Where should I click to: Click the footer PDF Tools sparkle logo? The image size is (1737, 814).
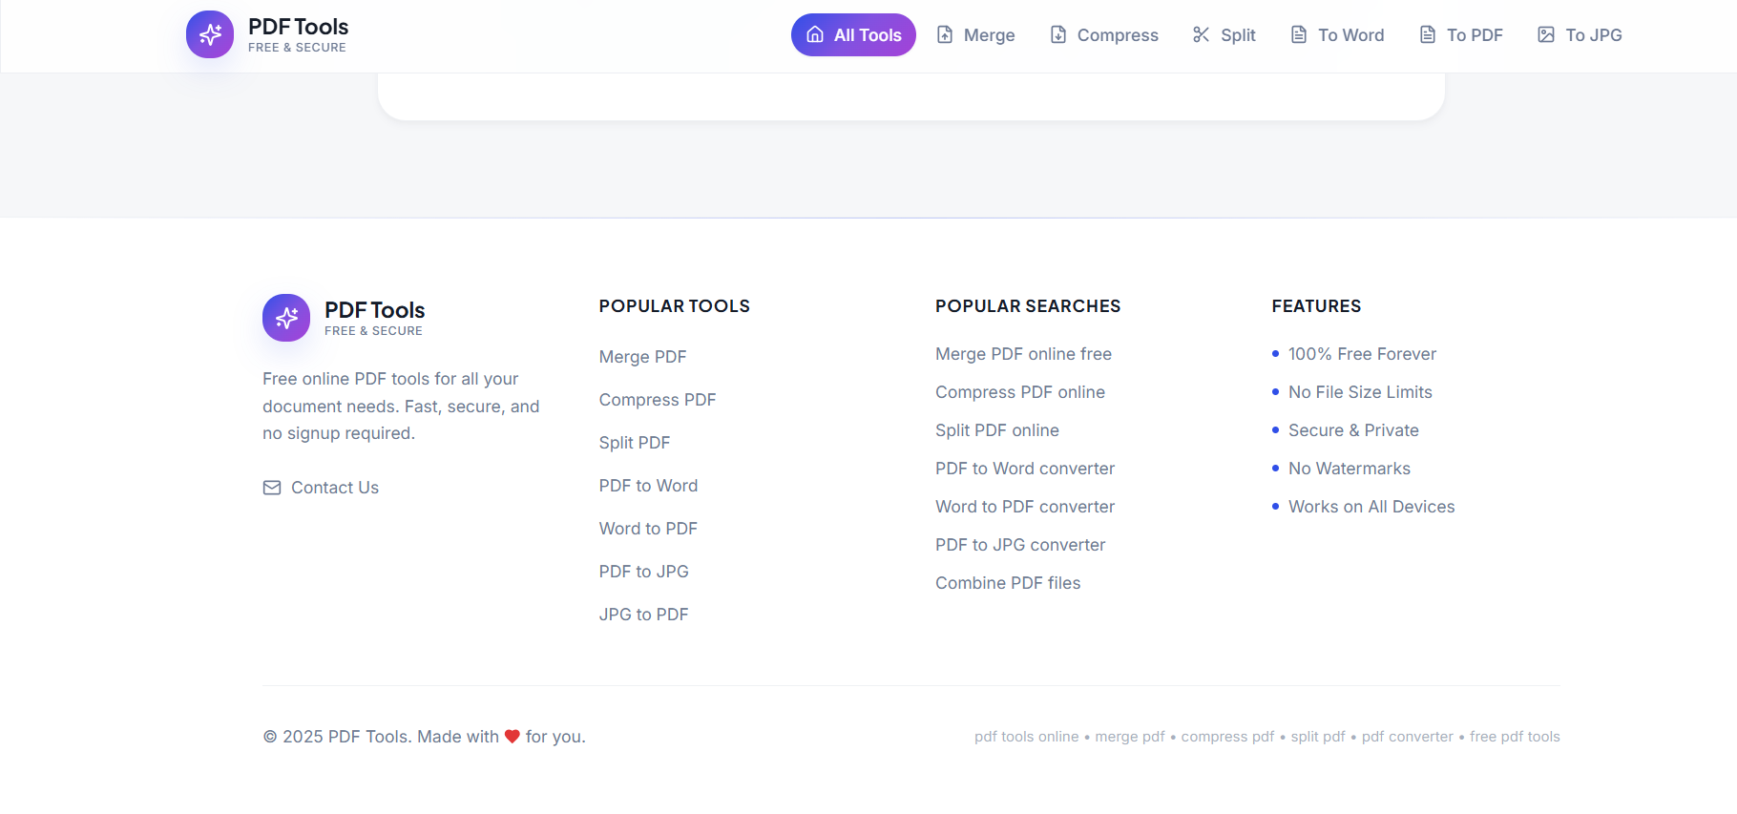[286, 318]
